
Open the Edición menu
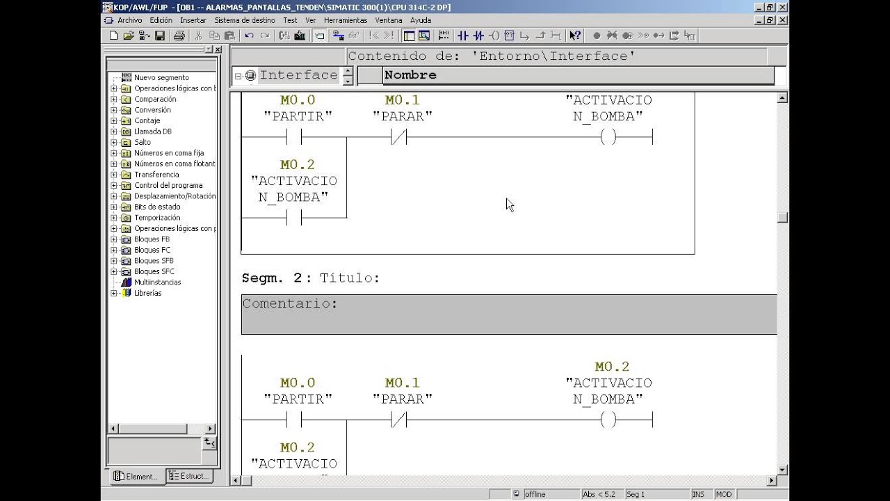161,20
